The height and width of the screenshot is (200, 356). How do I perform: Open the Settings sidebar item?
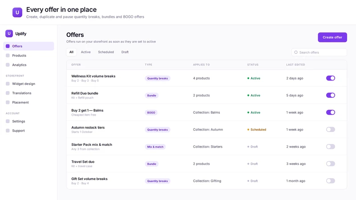(28, 121)
